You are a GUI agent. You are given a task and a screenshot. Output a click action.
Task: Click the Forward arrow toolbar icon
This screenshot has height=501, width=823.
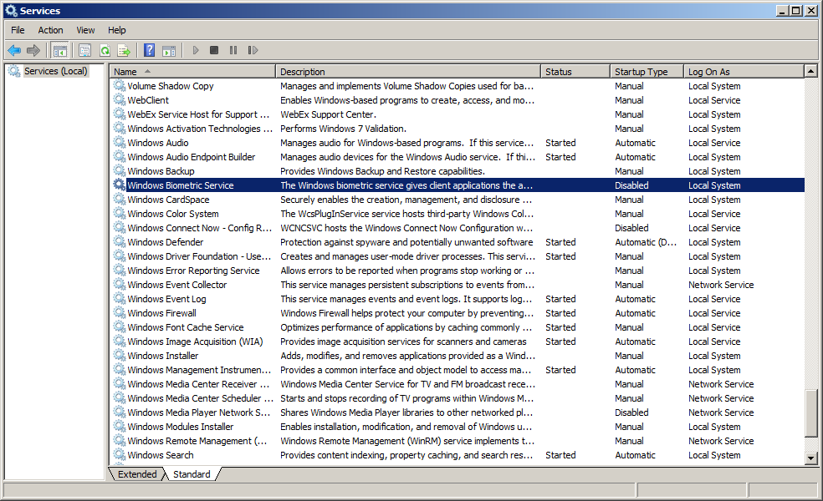click(33, 50)
